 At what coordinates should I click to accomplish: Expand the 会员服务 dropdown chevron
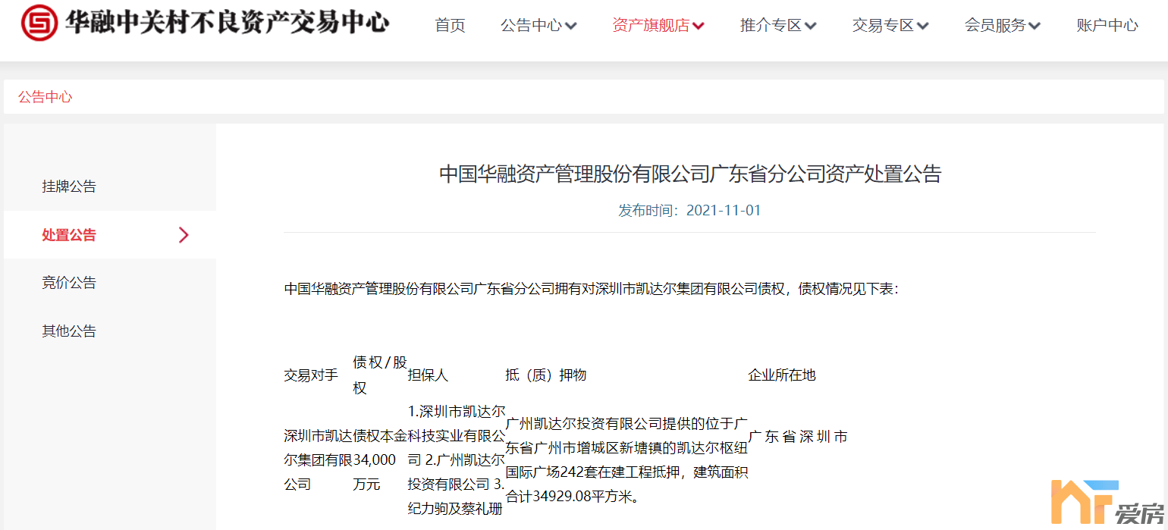[x=1035, y=27]
